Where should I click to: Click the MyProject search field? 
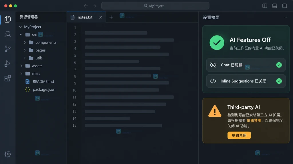155,6
